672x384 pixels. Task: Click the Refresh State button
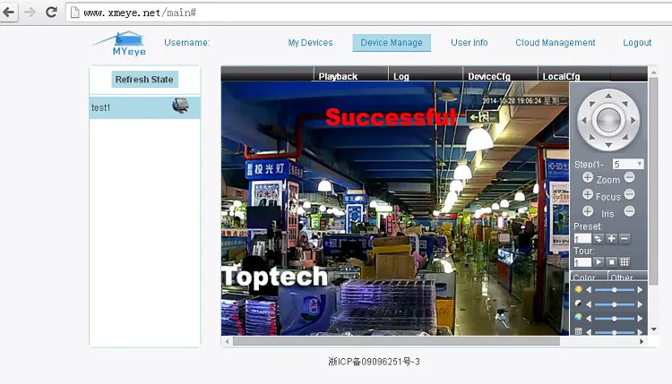tap(144, 79)
